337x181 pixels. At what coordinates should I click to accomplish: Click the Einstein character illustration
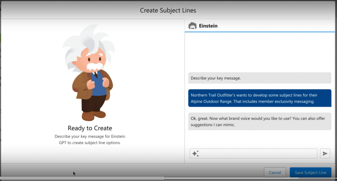pyautogui.click(x=90, y=74)
